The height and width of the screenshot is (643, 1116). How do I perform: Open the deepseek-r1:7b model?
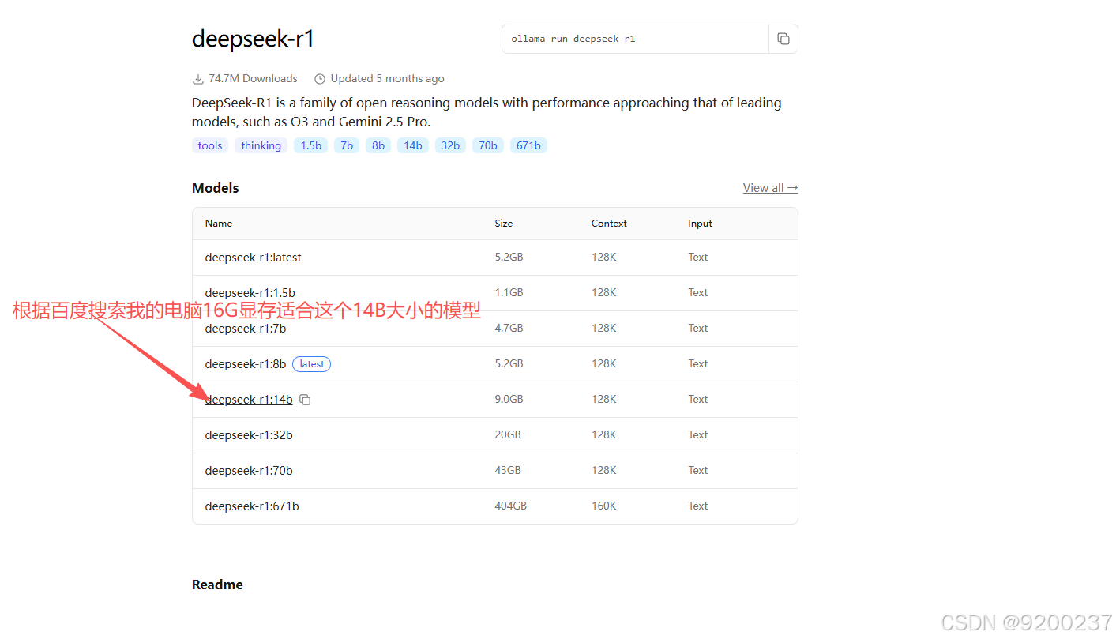(x=245, y=329)
